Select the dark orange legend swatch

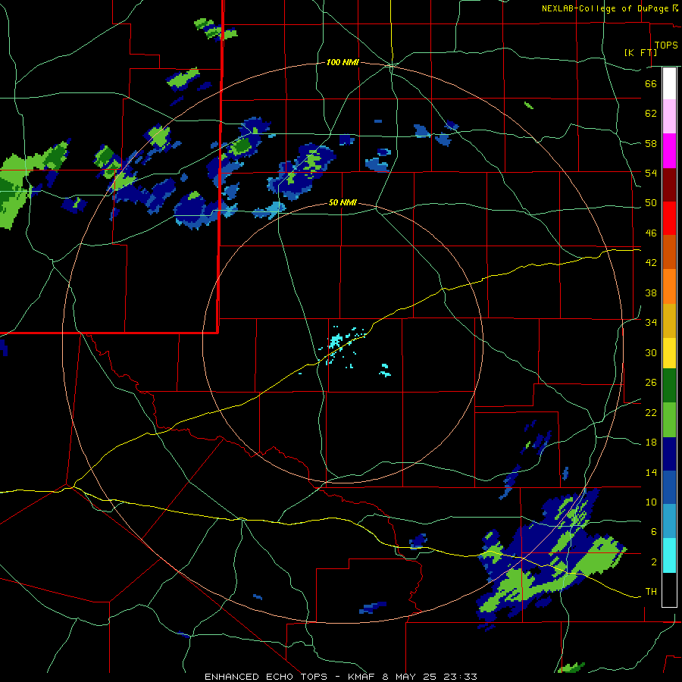click(669, 252)
